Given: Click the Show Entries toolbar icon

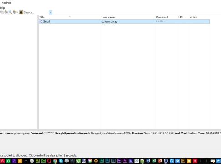Looking at the screenshot, I should click(15, 12).
